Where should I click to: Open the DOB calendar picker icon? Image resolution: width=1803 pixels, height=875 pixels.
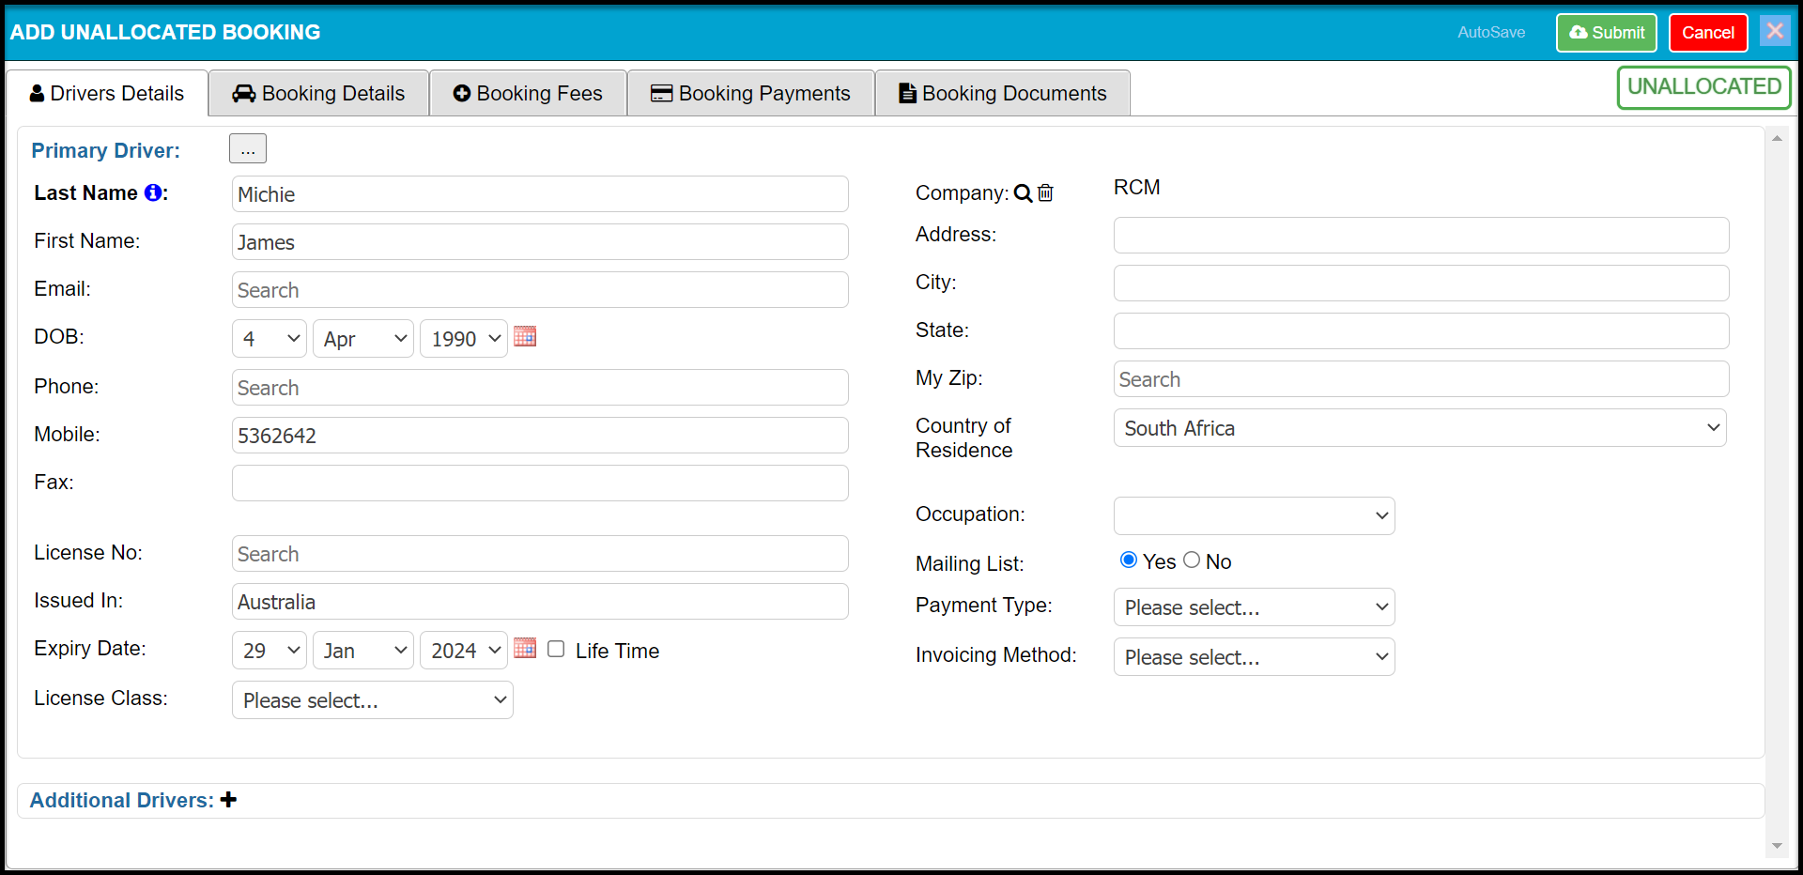point(525,337)
